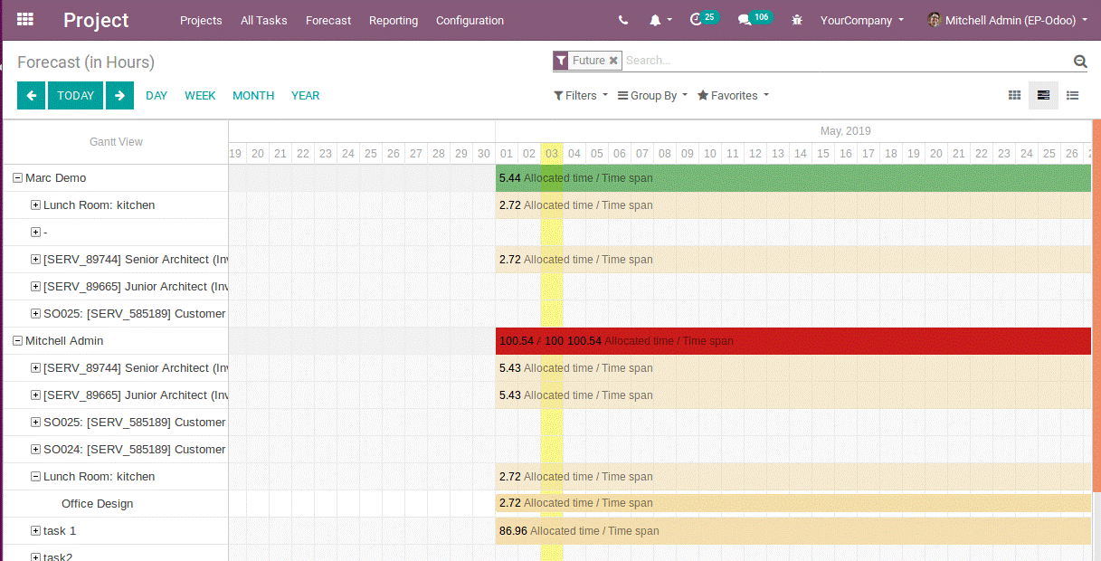Screen dimensions: 1101x561
Task: Collapse Mitchell Admin's Lunch Room: kitchen row
Action: (35, 477)
